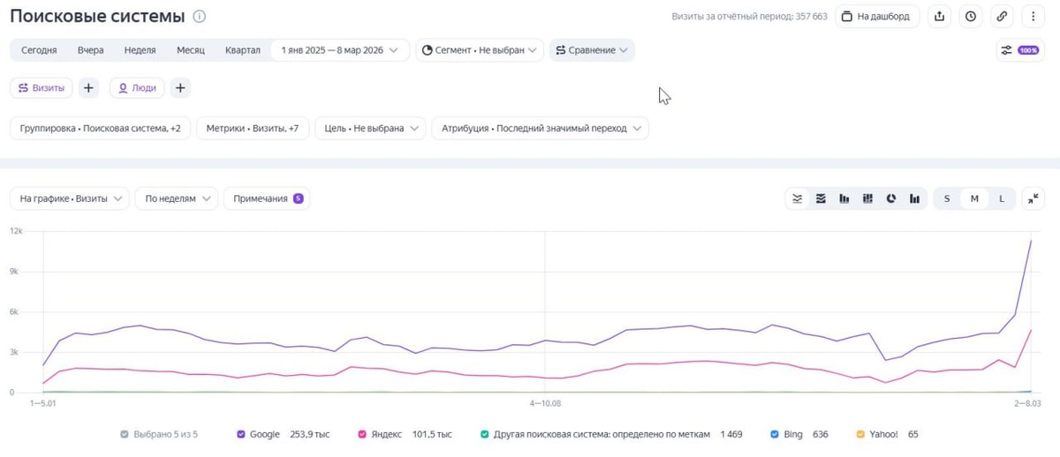
Task: Open the Примечания notes button
Action: tap(267, 199)
